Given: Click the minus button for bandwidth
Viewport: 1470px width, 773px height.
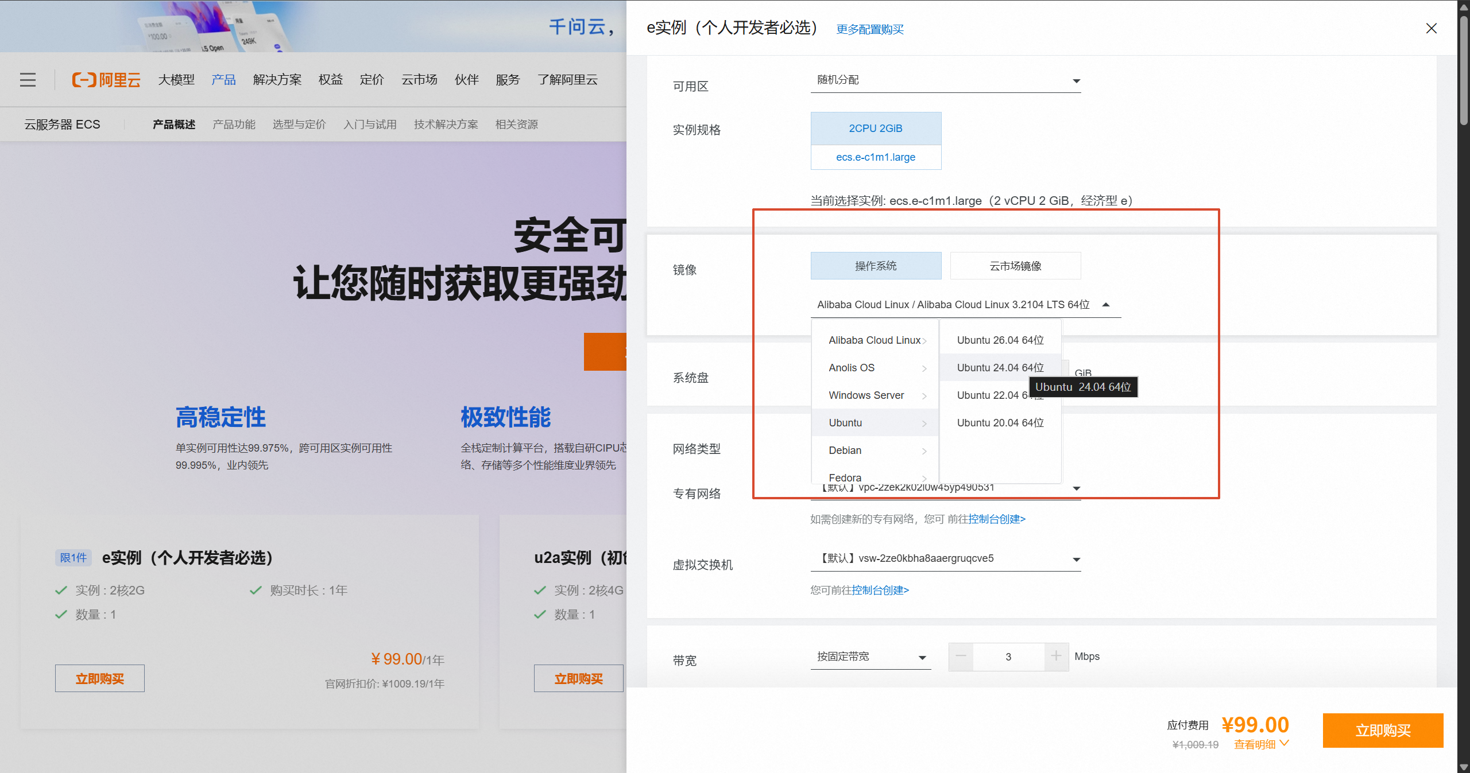Looking at the screenshot, I should click(961, 657).
